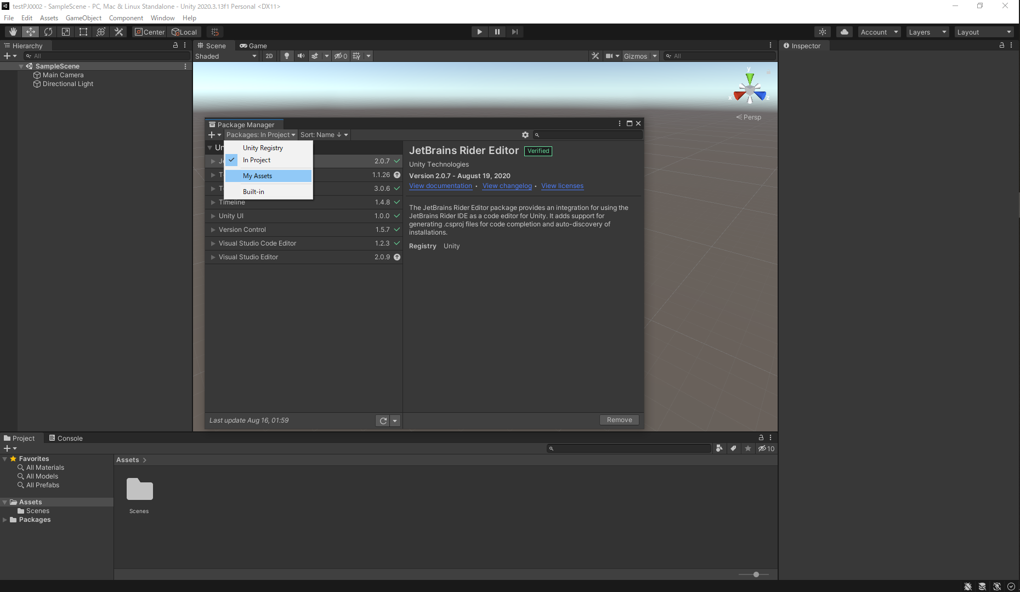1020x592 pixels.
Task: Select Main Camera in Hierarchy
Action: [63, 75]
